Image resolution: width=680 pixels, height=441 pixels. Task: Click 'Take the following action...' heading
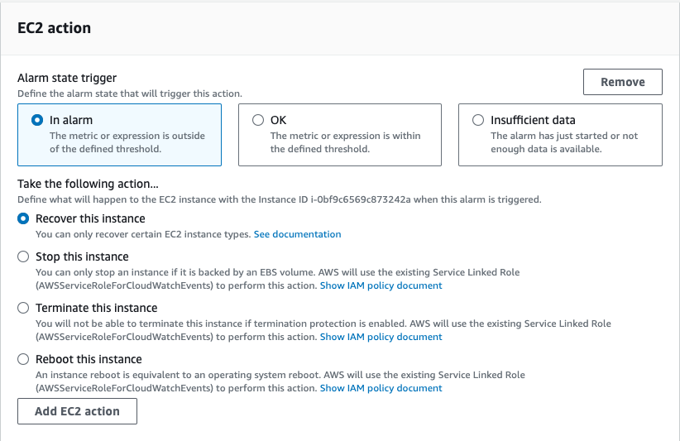[x=88, y=185]
